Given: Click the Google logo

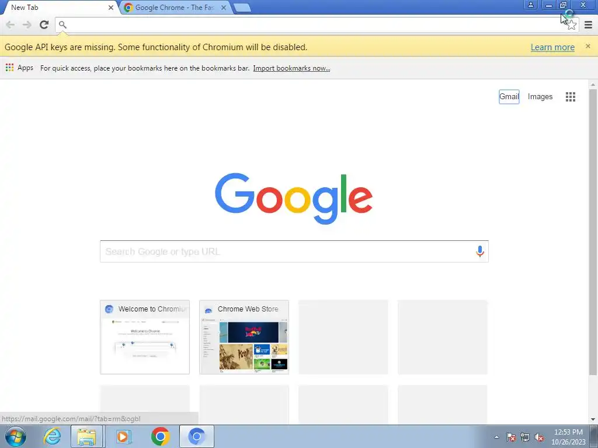Looking at the screenshot, I should 294,198.
